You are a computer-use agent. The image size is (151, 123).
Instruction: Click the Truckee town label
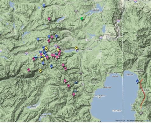[x=89, y=50]
